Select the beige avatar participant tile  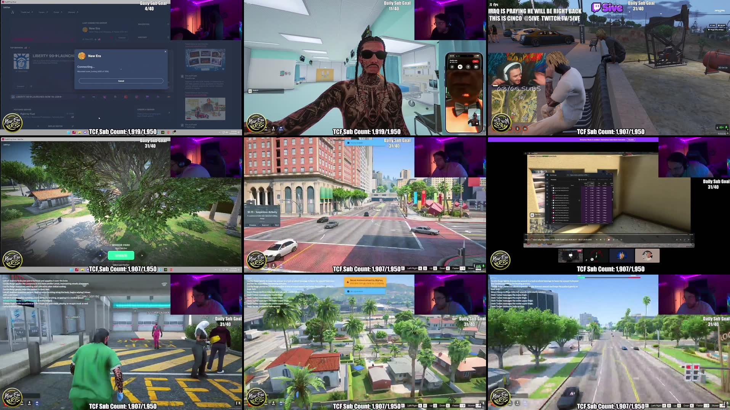[x=647, y=256]
